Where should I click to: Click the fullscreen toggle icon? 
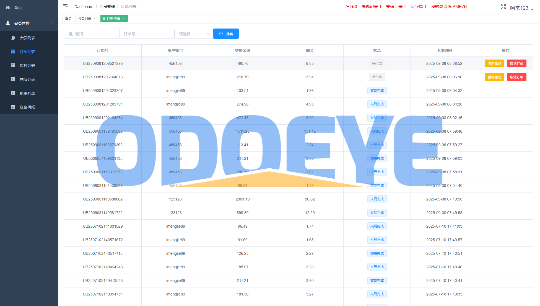pyautogui.click(x=503, y=7)
